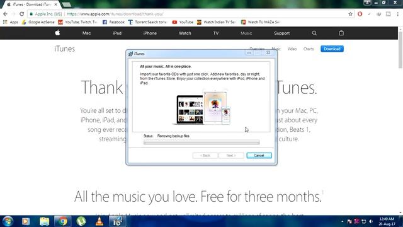Click the blue Download button on the iTunes page
This screenshot has width=403, height=227.
tap(332, 49)
